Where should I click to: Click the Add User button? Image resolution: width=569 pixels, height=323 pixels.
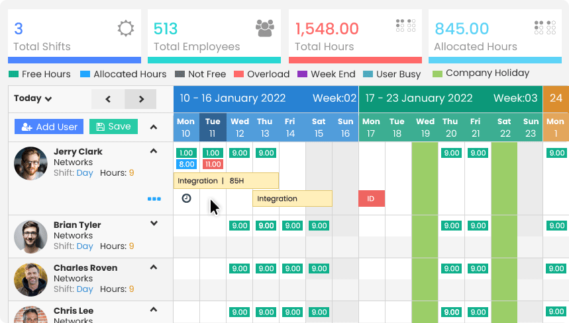point(49,127)
